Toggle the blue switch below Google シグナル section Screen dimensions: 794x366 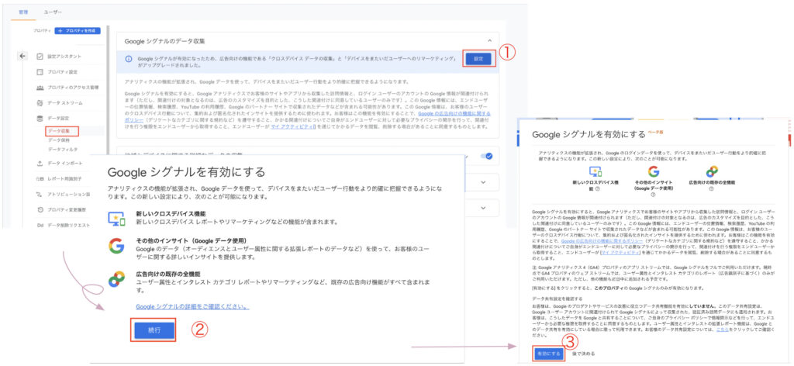click(486, 157)
